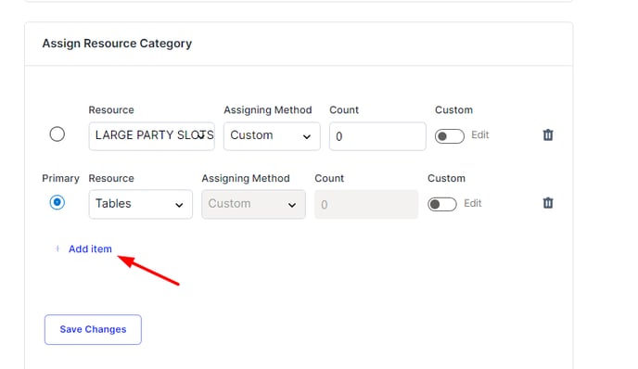Open the disabled Assigning Method dropdown for Tables
The width and height of the screenshot is (638, 369).
(253, 204)
